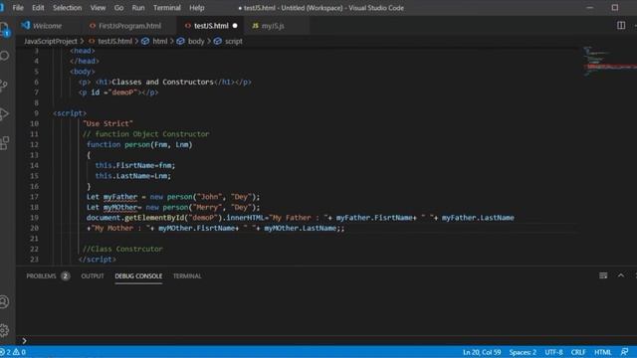Open the Edit menu
The image size is (637, 358).
pyautogui.click(x=38, y=8)
